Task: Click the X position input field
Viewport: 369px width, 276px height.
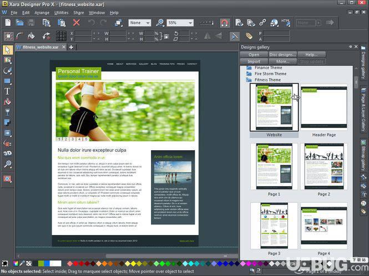Action: coord(83,33)
